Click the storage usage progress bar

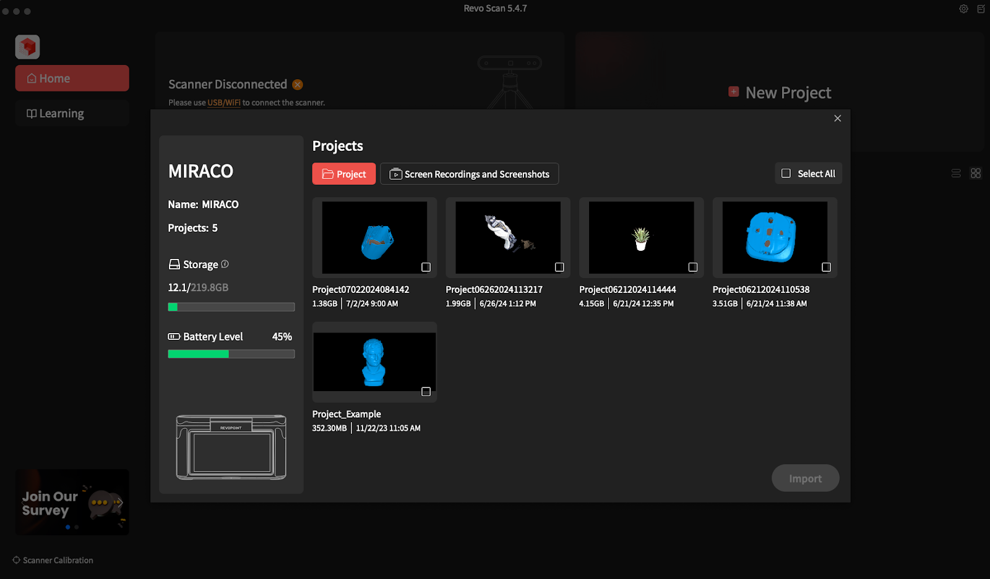point(231,307)
